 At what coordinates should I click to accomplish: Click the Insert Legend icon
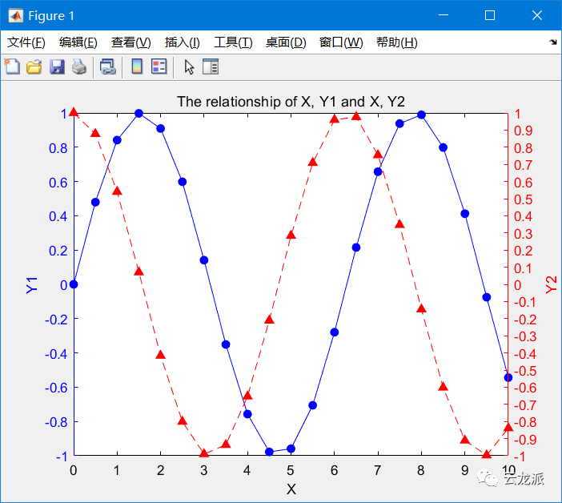159,66
